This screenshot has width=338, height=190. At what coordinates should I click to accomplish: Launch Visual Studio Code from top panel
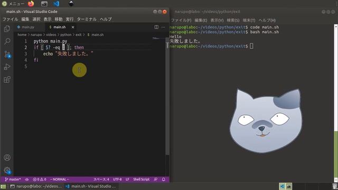(x=56, y=4)
